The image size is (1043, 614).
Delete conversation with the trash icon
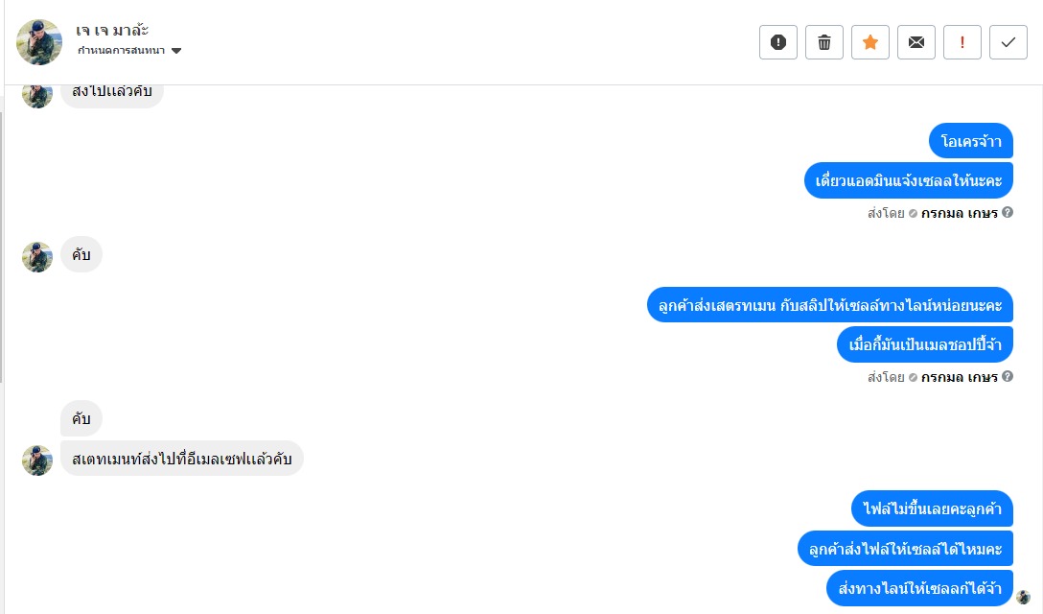(824, 42)
